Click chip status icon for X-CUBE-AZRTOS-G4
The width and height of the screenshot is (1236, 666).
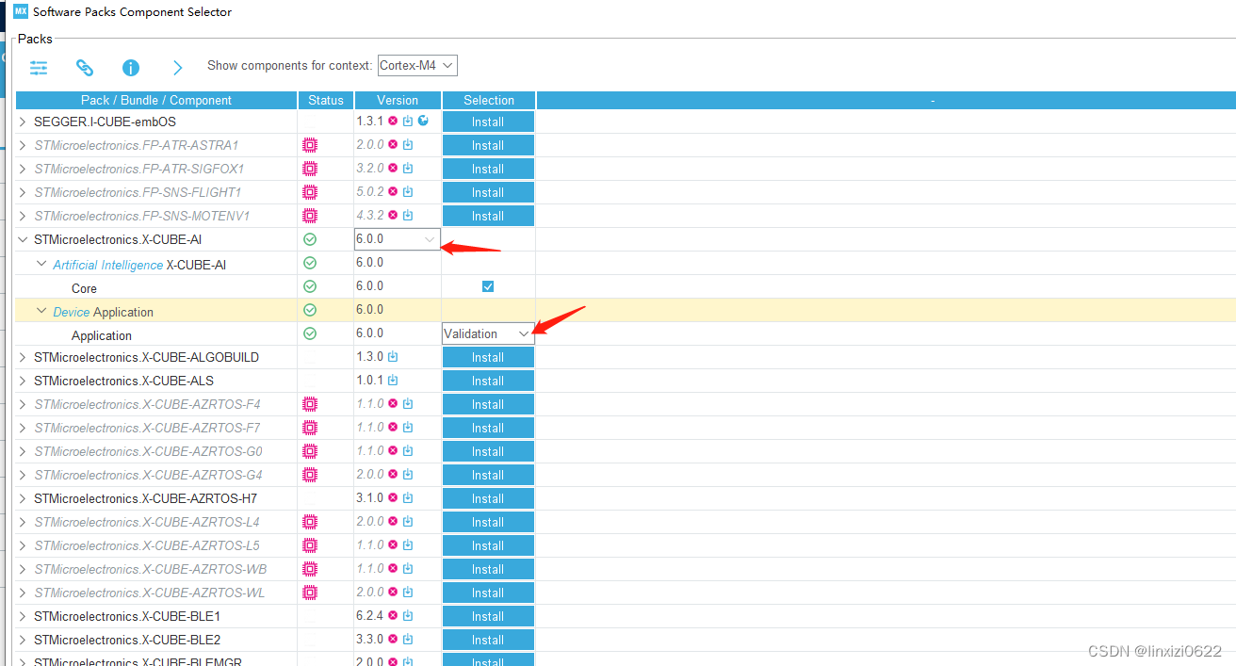click(x=310, y=475)
